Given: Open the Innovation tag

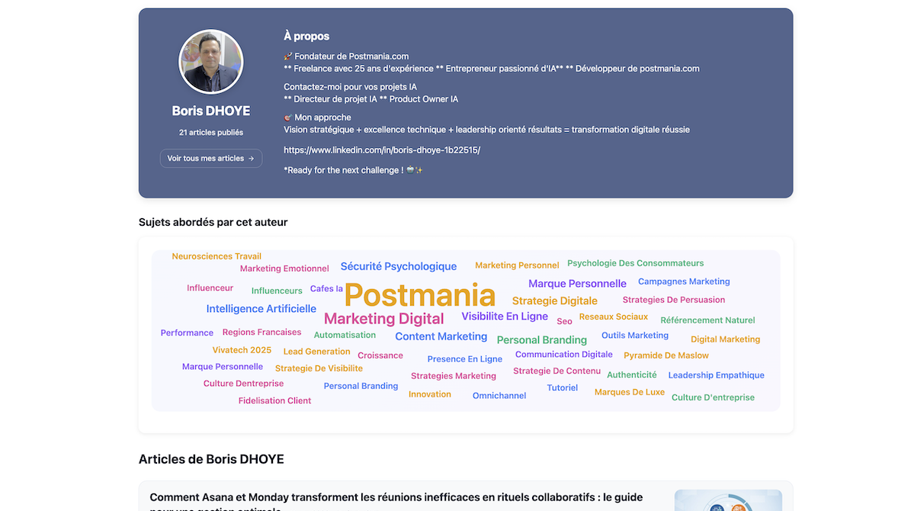Looking at the screenshot, I should [x=430, y=394].
